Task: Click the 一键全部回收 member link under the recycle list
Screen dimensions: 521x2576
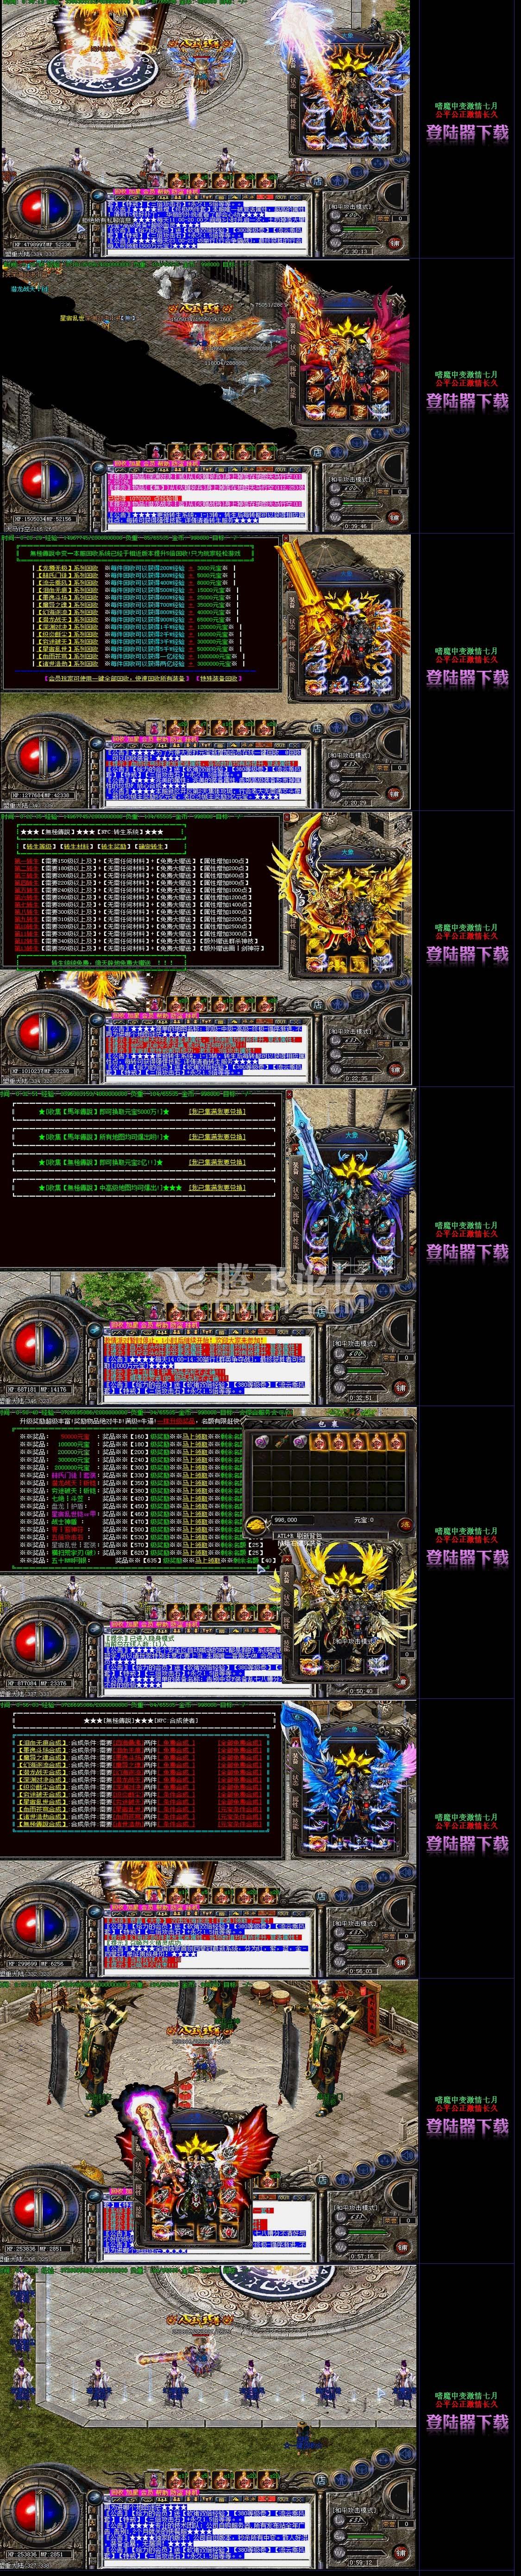Action: coord(115,678)
